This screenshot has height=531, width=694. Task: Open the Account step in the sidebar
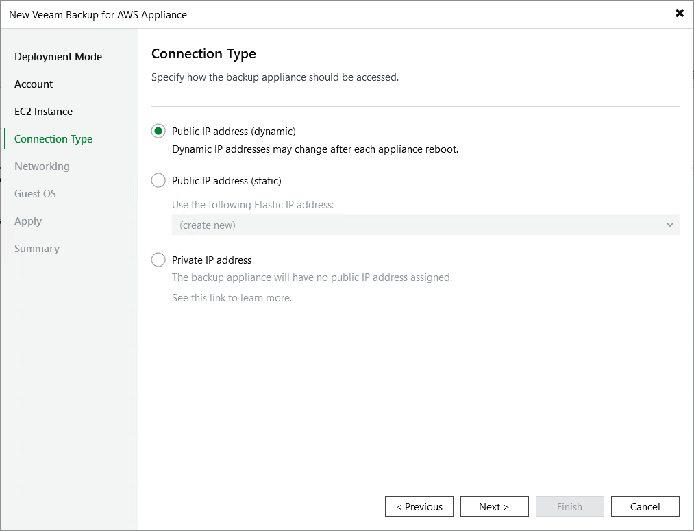(33, 84)
